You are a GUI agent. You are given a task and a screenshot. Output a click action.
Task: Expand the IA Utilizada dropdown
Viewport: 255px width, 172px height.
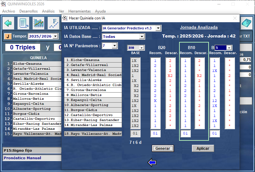click(x=158, y=28)
